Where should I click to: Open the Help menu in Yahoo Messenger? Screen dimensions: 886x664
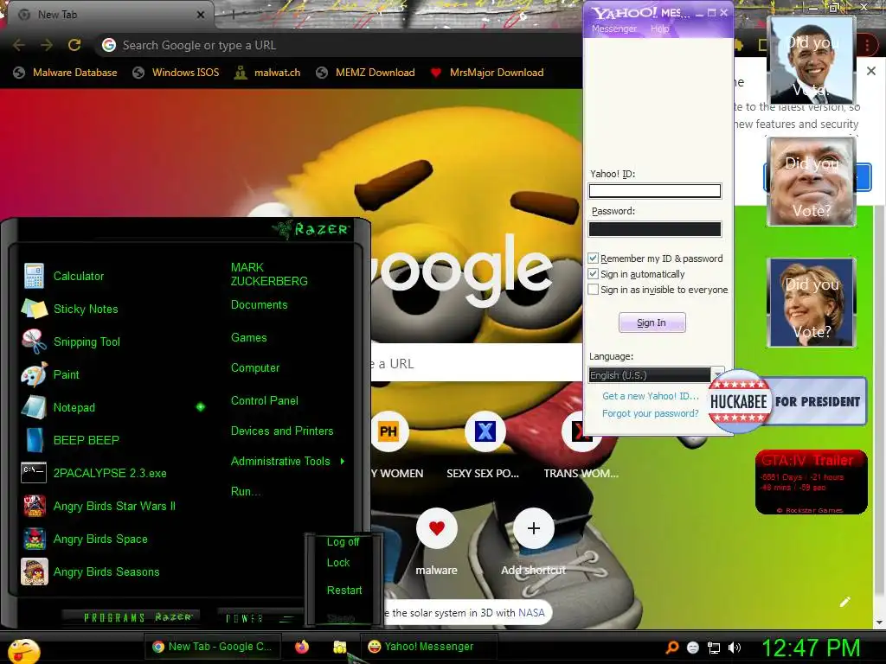659,29
